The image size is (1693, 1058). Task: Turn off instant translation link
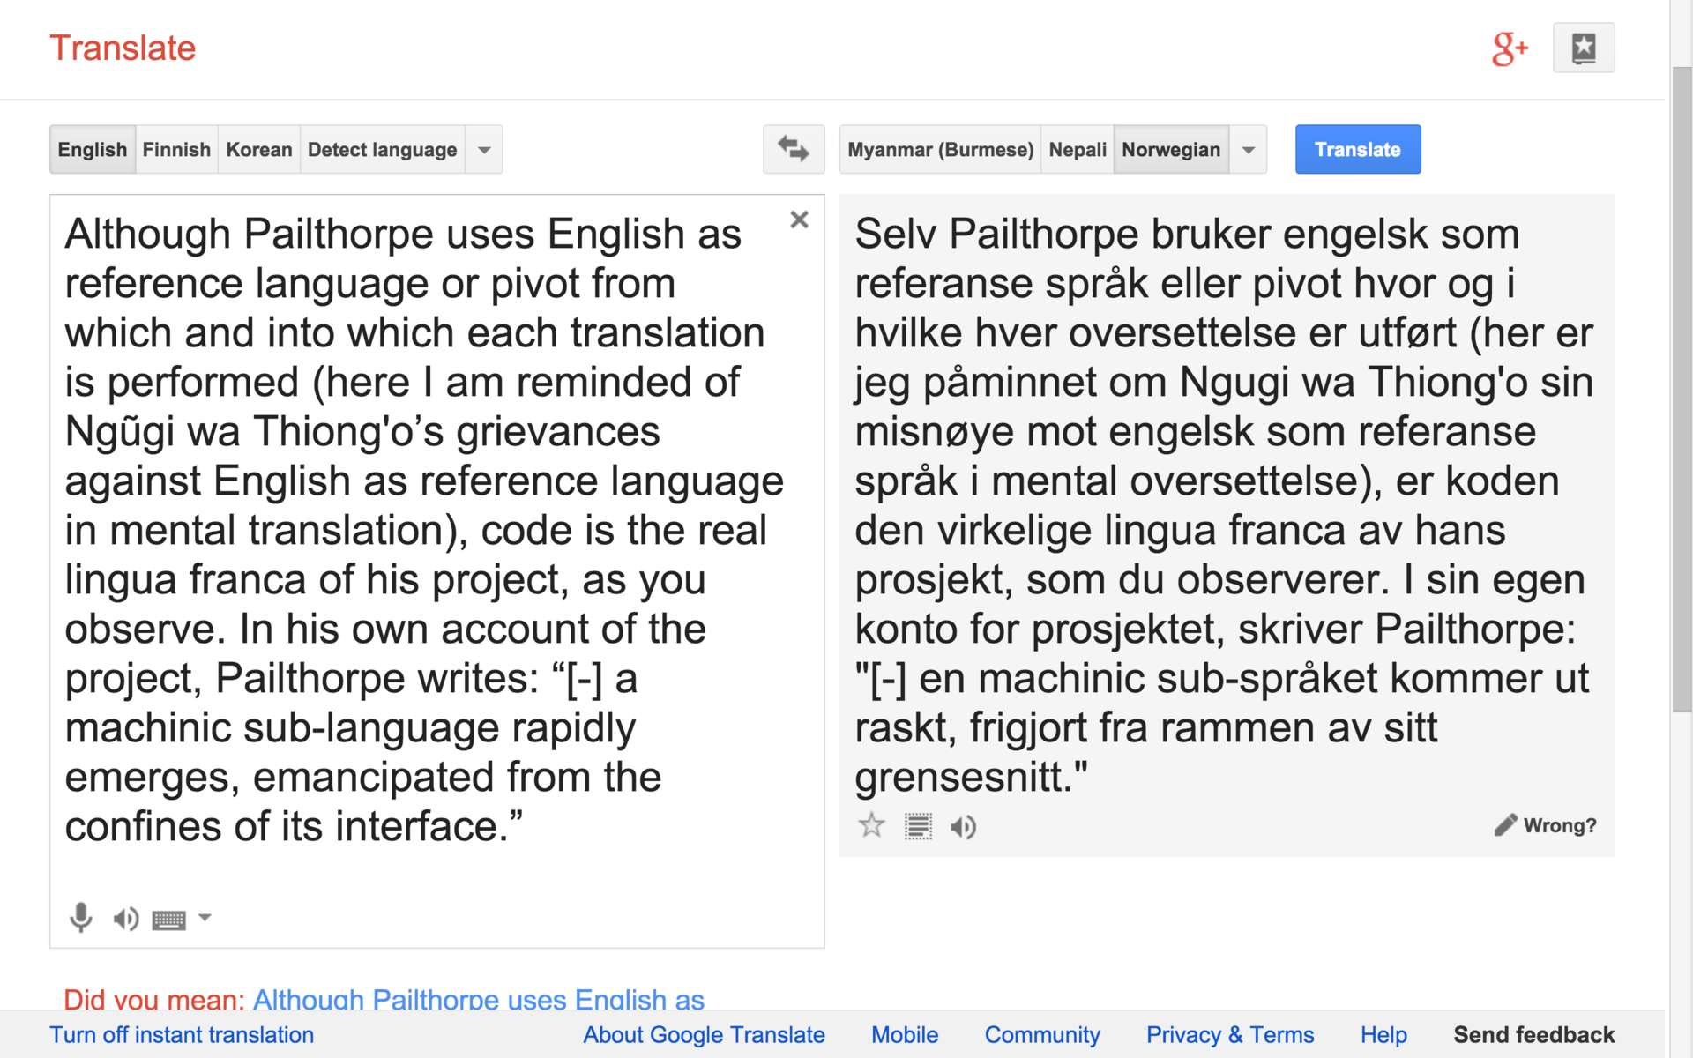[x=182, y=1035]
